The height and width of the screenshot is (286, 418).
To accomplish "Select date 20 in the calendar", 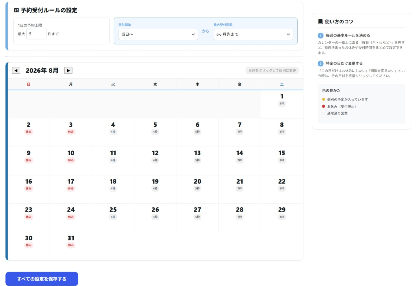I will (198, 189).
